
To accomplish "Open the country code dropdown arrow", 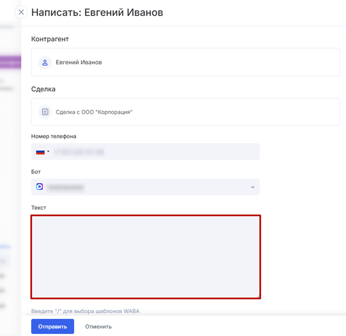I will pos(48,152).
